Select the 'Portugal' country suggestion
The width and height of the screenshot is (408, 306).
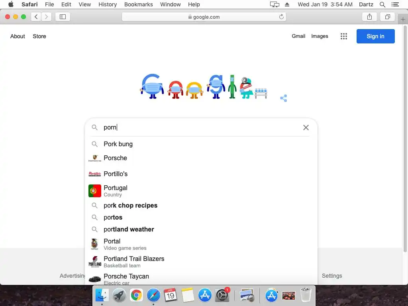coord(201,191)
